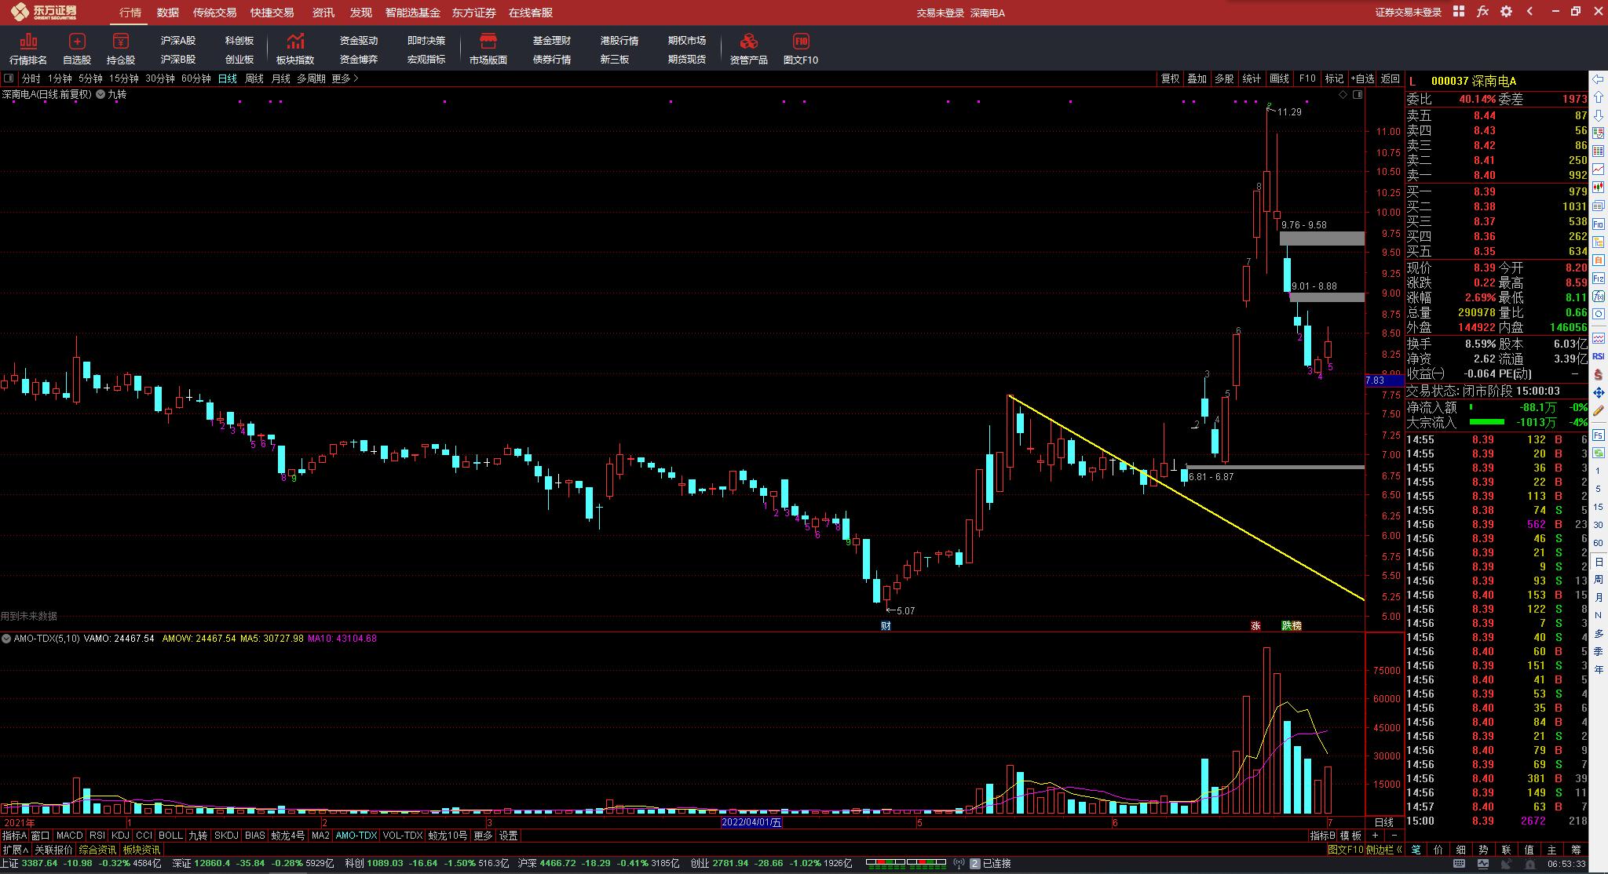Open the 图文F10 icon
This screenshot has height=874, width=1608.
[x=800, y=42]
